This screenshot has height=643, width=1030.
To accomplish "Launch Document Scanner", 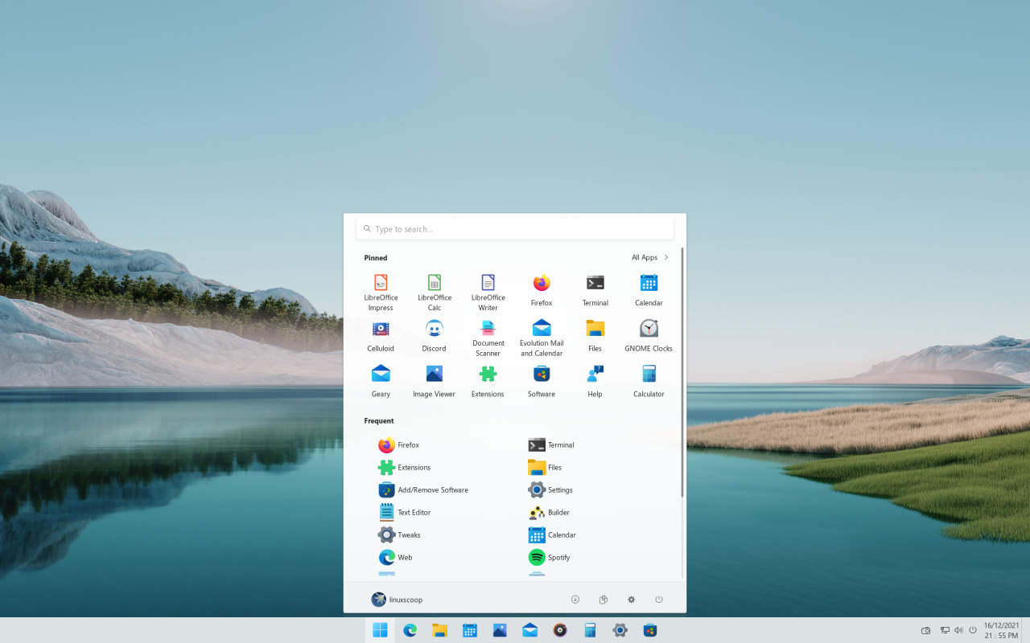I will point(488,338).
